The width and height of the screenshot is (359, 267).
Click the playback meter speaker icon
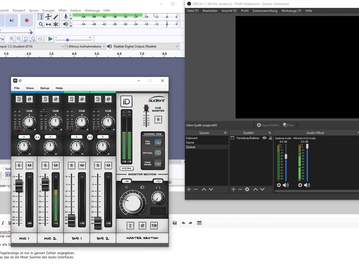(66, 24)
